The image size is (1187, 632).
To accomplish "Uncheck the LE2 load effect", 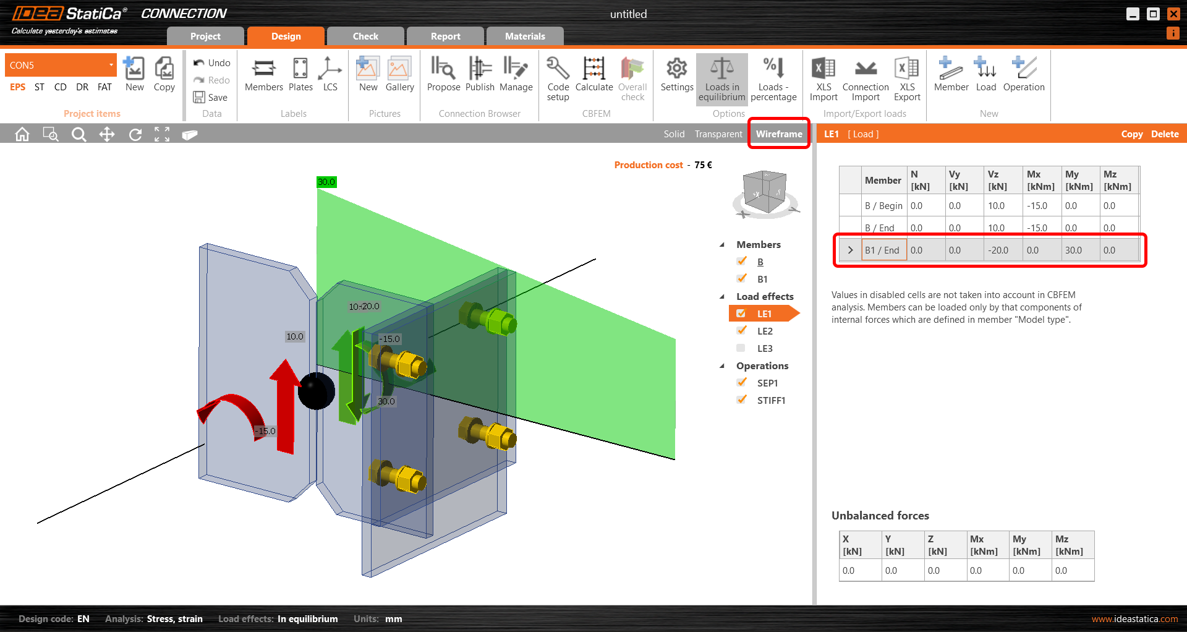I will click(741, 330).
